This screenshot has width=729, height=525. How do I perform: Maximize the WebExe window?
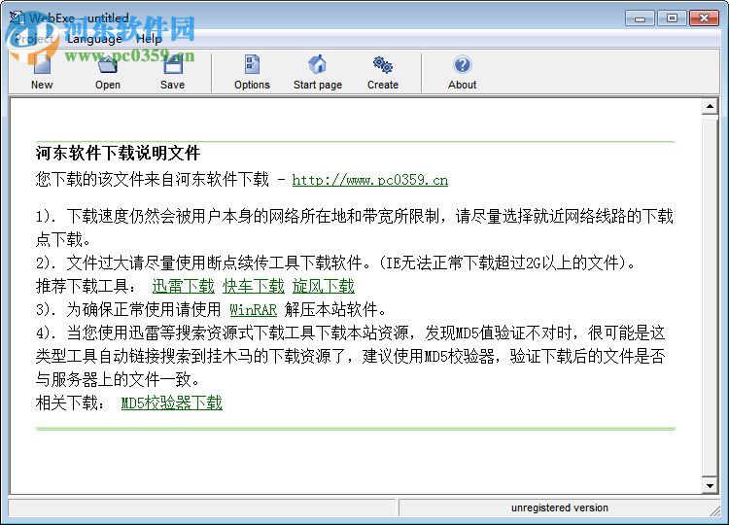coord(672,18)
